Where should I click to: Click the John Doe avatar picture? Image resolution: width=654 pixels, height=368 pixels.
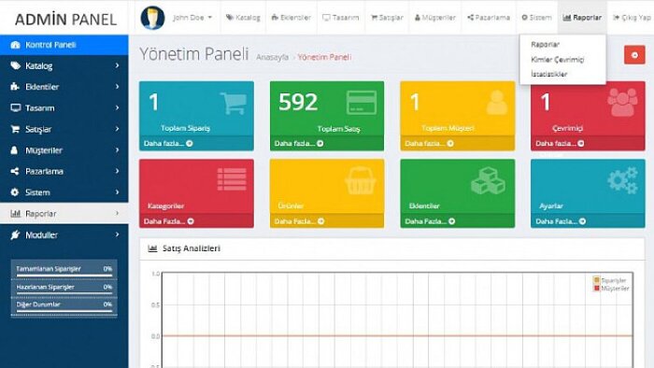click(x=152, y=18)
